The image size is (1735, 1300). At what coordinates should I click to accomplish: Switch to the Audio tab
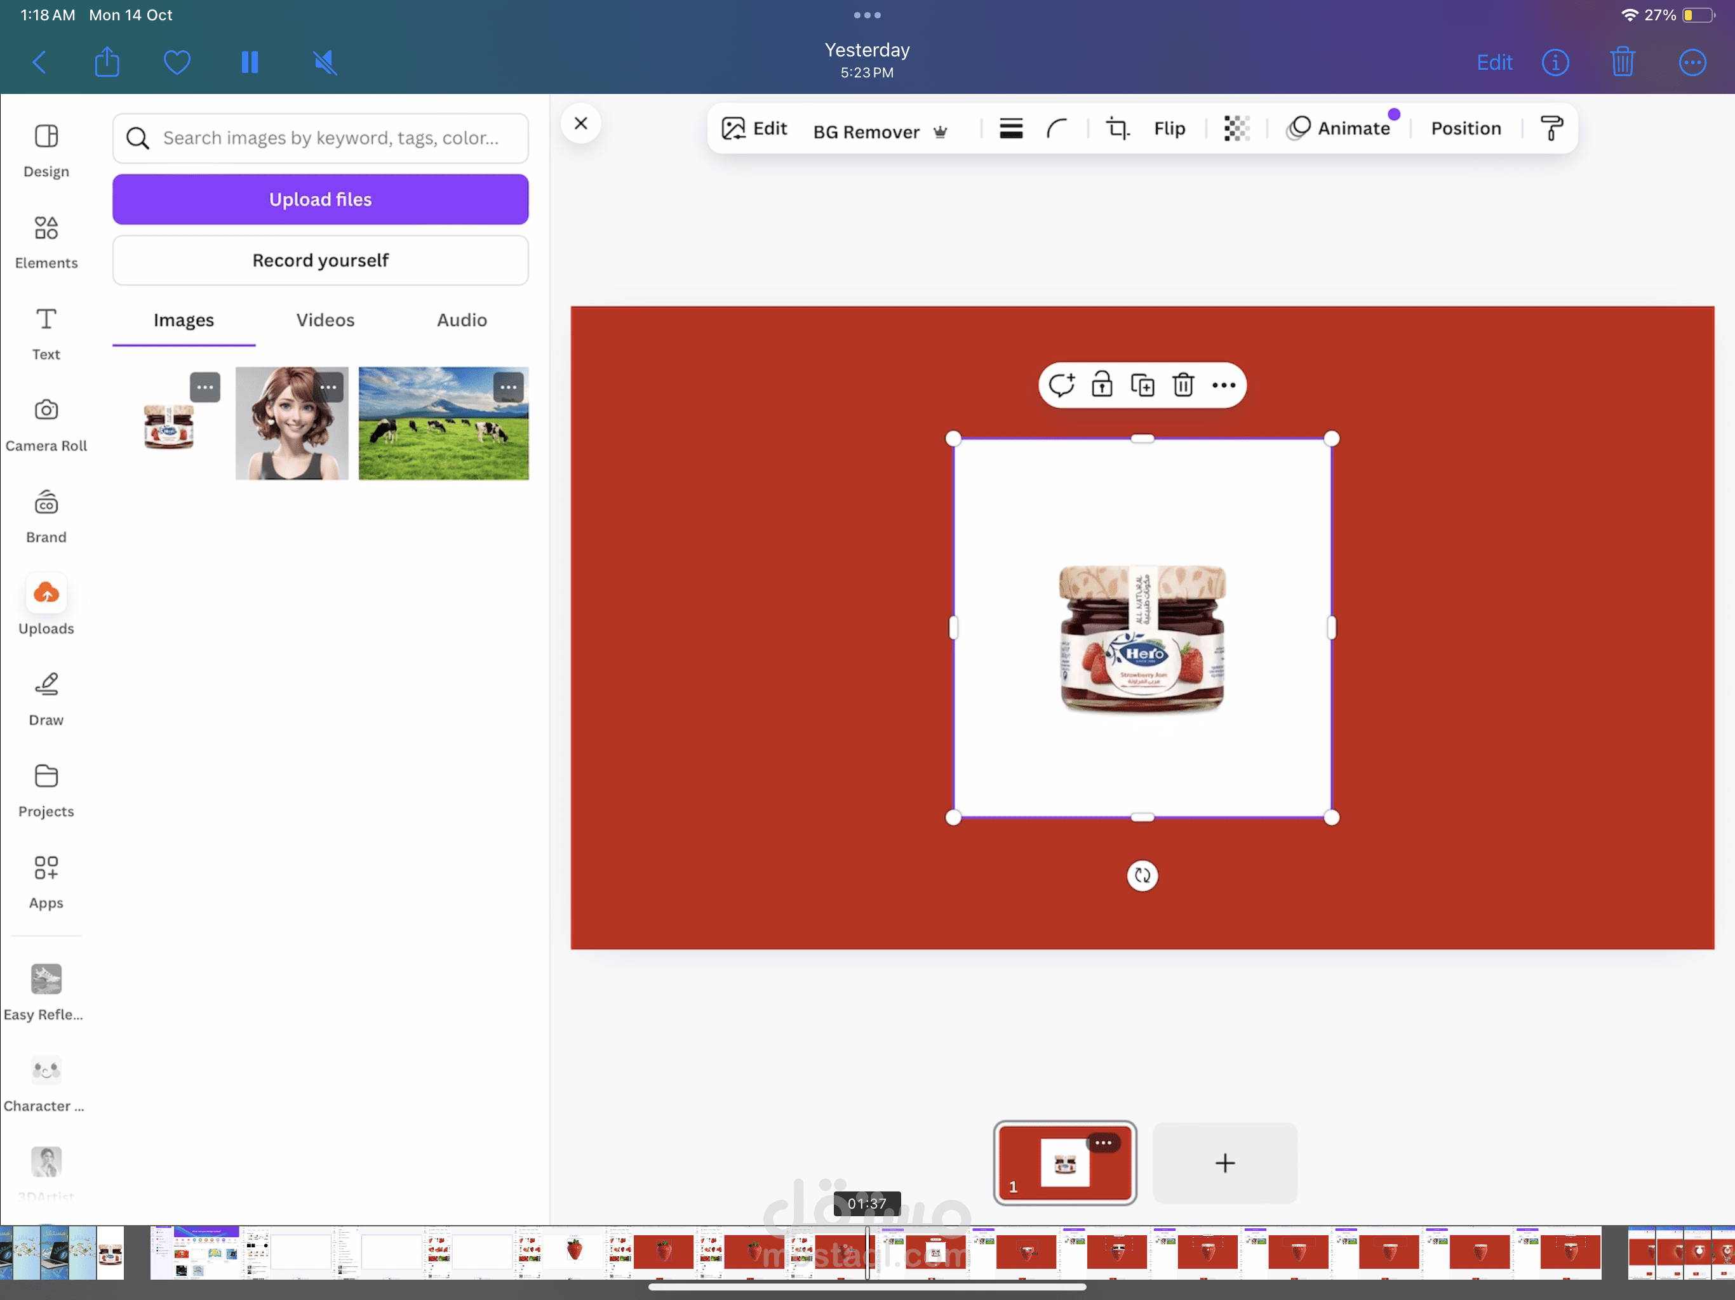461,320
